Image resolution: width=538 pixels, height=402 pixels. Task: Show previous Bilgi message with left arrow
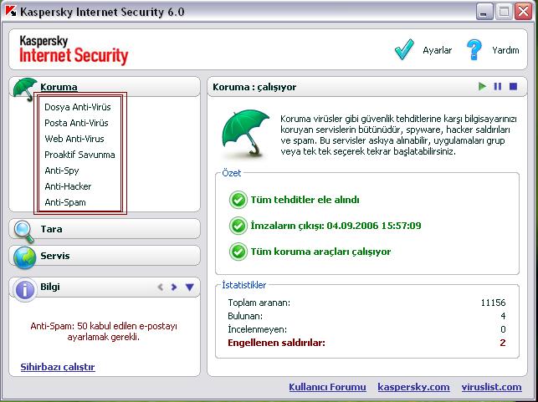click(x=161, y=287)
